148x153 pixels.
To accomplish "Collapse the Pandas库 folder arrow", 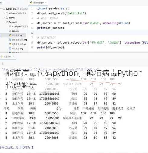I will [x=4, y=22].
